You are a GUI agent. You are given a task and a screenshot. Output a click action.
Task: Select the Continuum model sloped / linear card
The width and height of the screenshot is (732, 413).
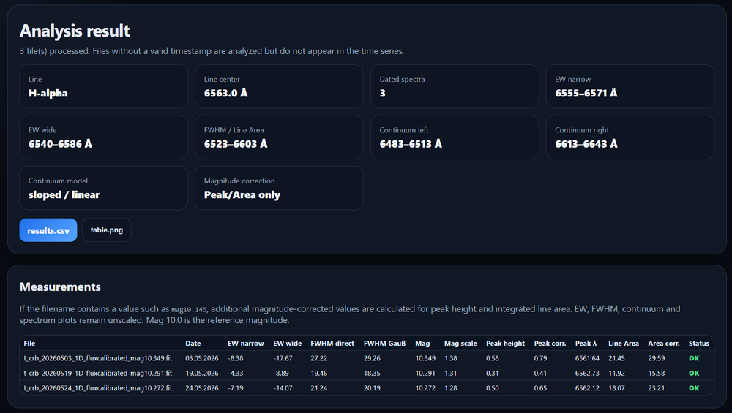click(104, 189)
